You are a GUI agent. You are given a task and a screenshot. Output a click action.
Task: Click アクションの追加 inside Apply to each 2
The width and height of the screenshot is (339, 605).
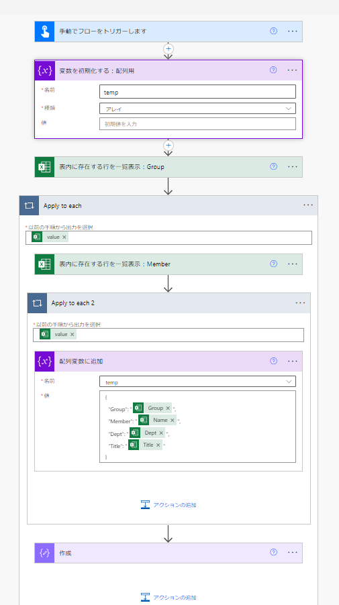pyautogui.click(x=168, y=504)
